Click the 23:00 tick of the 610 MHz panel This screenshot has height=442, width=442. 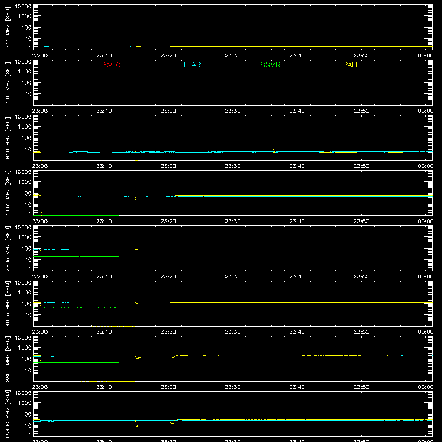40,166
